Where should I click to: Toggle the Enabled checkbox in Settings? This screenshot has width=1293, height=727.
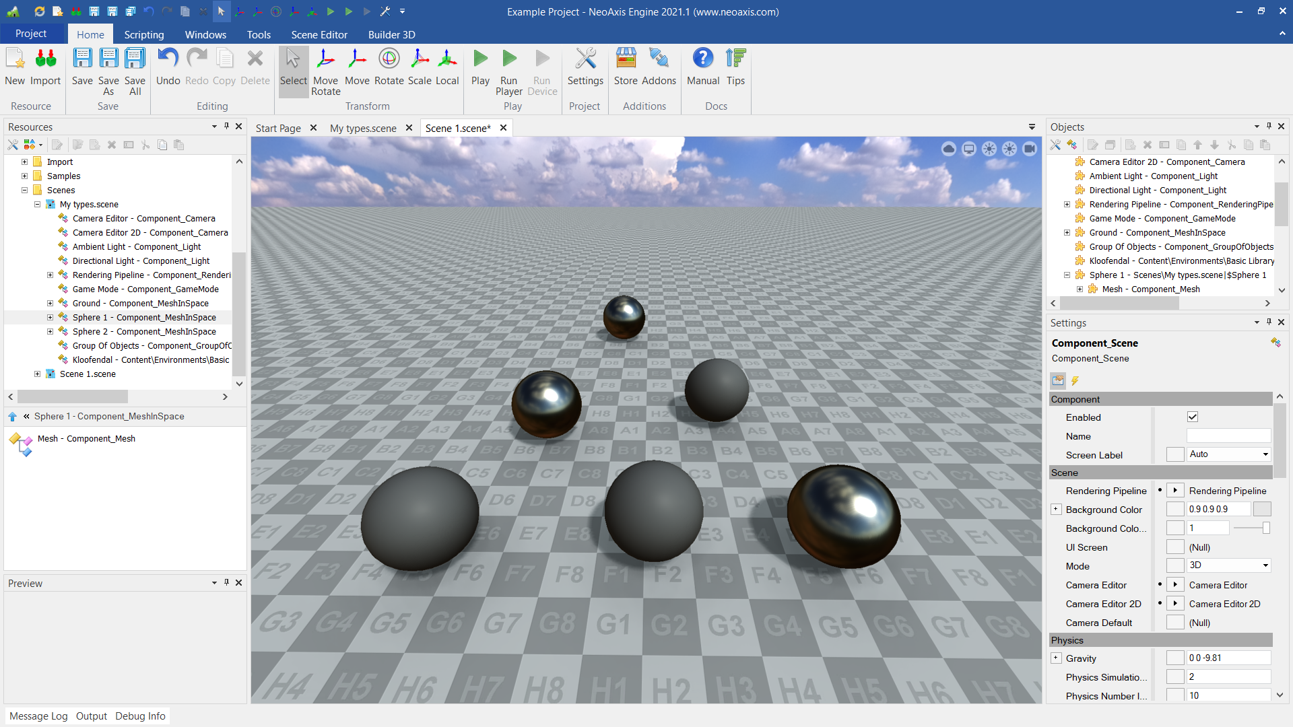coord(1192,417)
